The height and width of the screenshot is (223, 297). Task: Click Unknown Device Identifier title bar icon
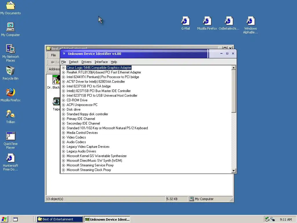click(64, 53)
